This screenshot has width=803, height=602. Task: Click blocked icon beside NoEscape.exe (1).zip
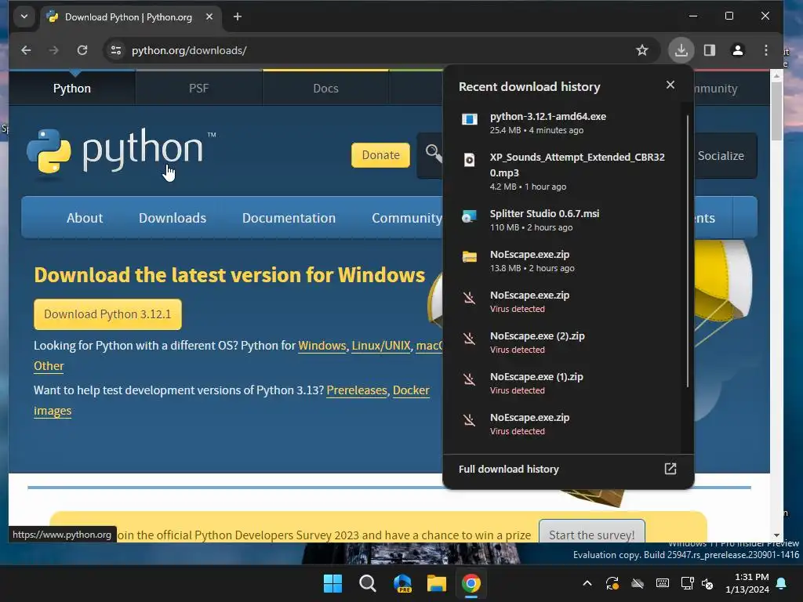[x=469, y=379]
